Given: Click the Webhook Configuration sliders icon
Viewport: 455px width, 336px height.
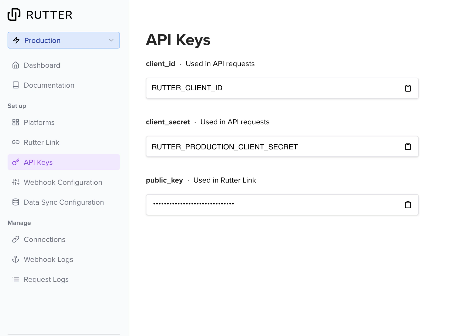Looking at the screenshot, I should 16,182.
